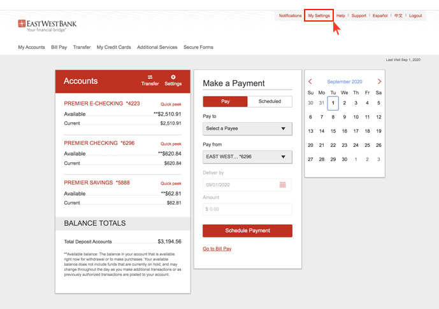
Task: Click Total Deposit Accounts $3,194.56 value
Action: click(x=169, y=242)
